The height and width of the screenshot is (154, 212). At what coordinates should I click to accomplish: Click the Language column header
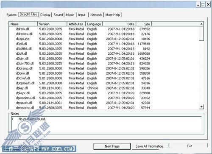pyautogui.click(x=94, y=24)
